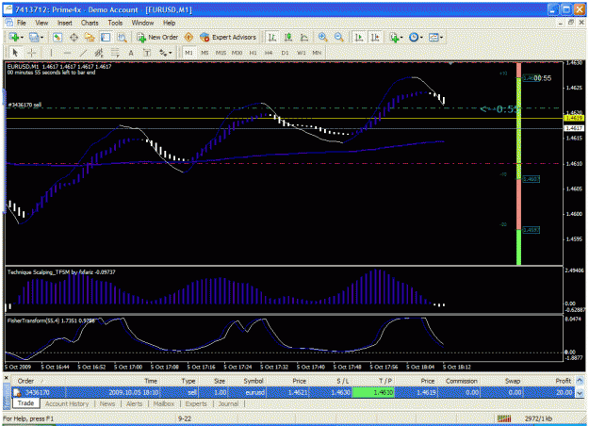Switch to MN timeframe
589x426 pixels.
[x=317, y=53]
